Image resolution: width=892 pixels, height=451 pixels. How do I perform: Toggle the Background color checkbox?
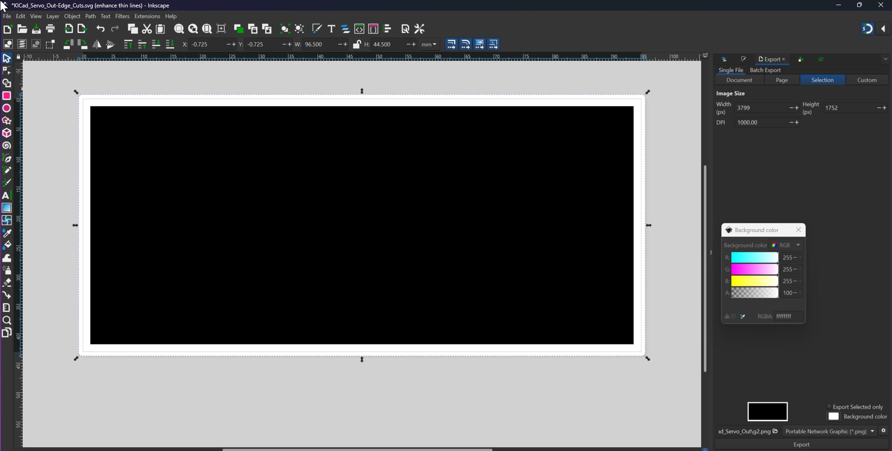coord(834,417)
